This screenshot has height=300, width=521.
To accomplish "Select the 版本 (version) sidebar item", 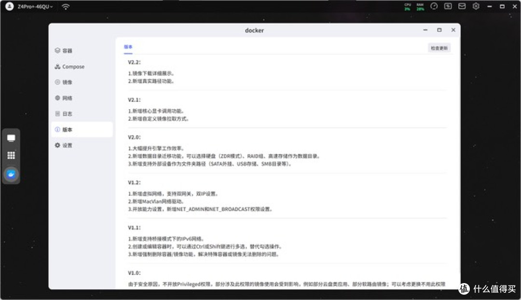I will point(82,129).
